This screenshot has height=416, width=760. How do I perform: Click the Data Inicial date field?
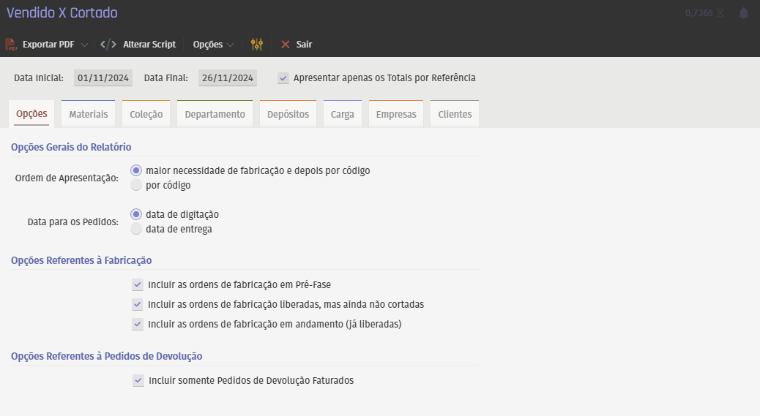[103, 78]
